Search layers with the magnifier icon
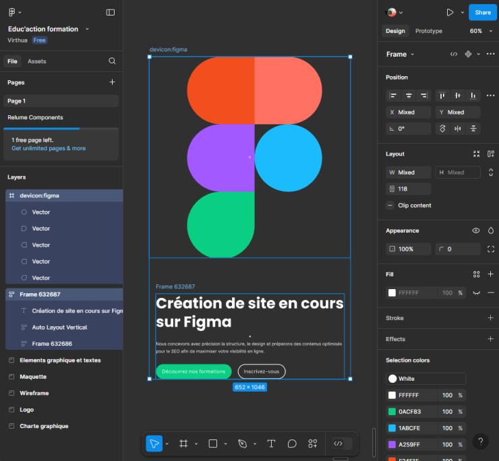The width and height of the screenshot is (499, 461). pos(112,61)
